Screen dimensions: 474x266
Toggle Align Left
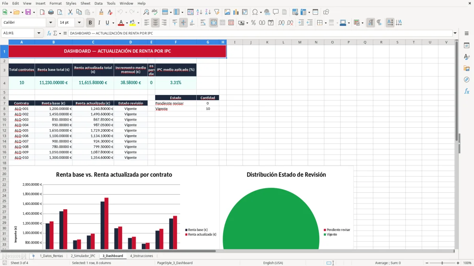147,23
